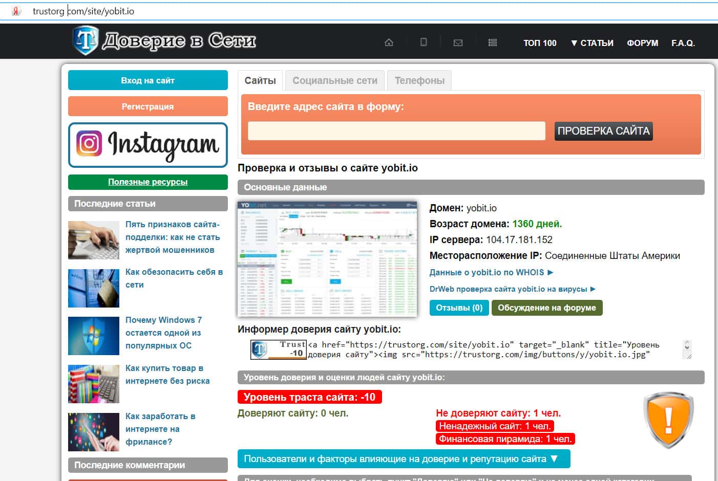This screenshot has height=481, width=718.
Task: Click the Финансовая пирамида: 1 чел. tag
Action: (x=505, y=439)
